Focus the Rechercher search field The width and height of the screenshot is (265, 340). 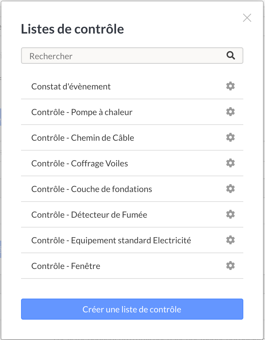132,56
